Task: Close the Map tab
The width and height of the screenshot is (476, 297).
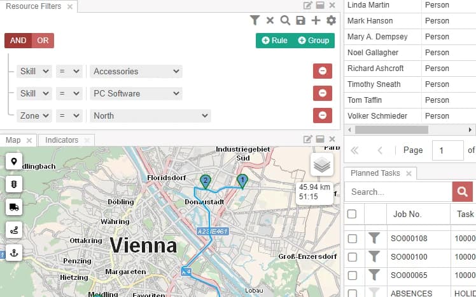Action: [x=29, y=140]
